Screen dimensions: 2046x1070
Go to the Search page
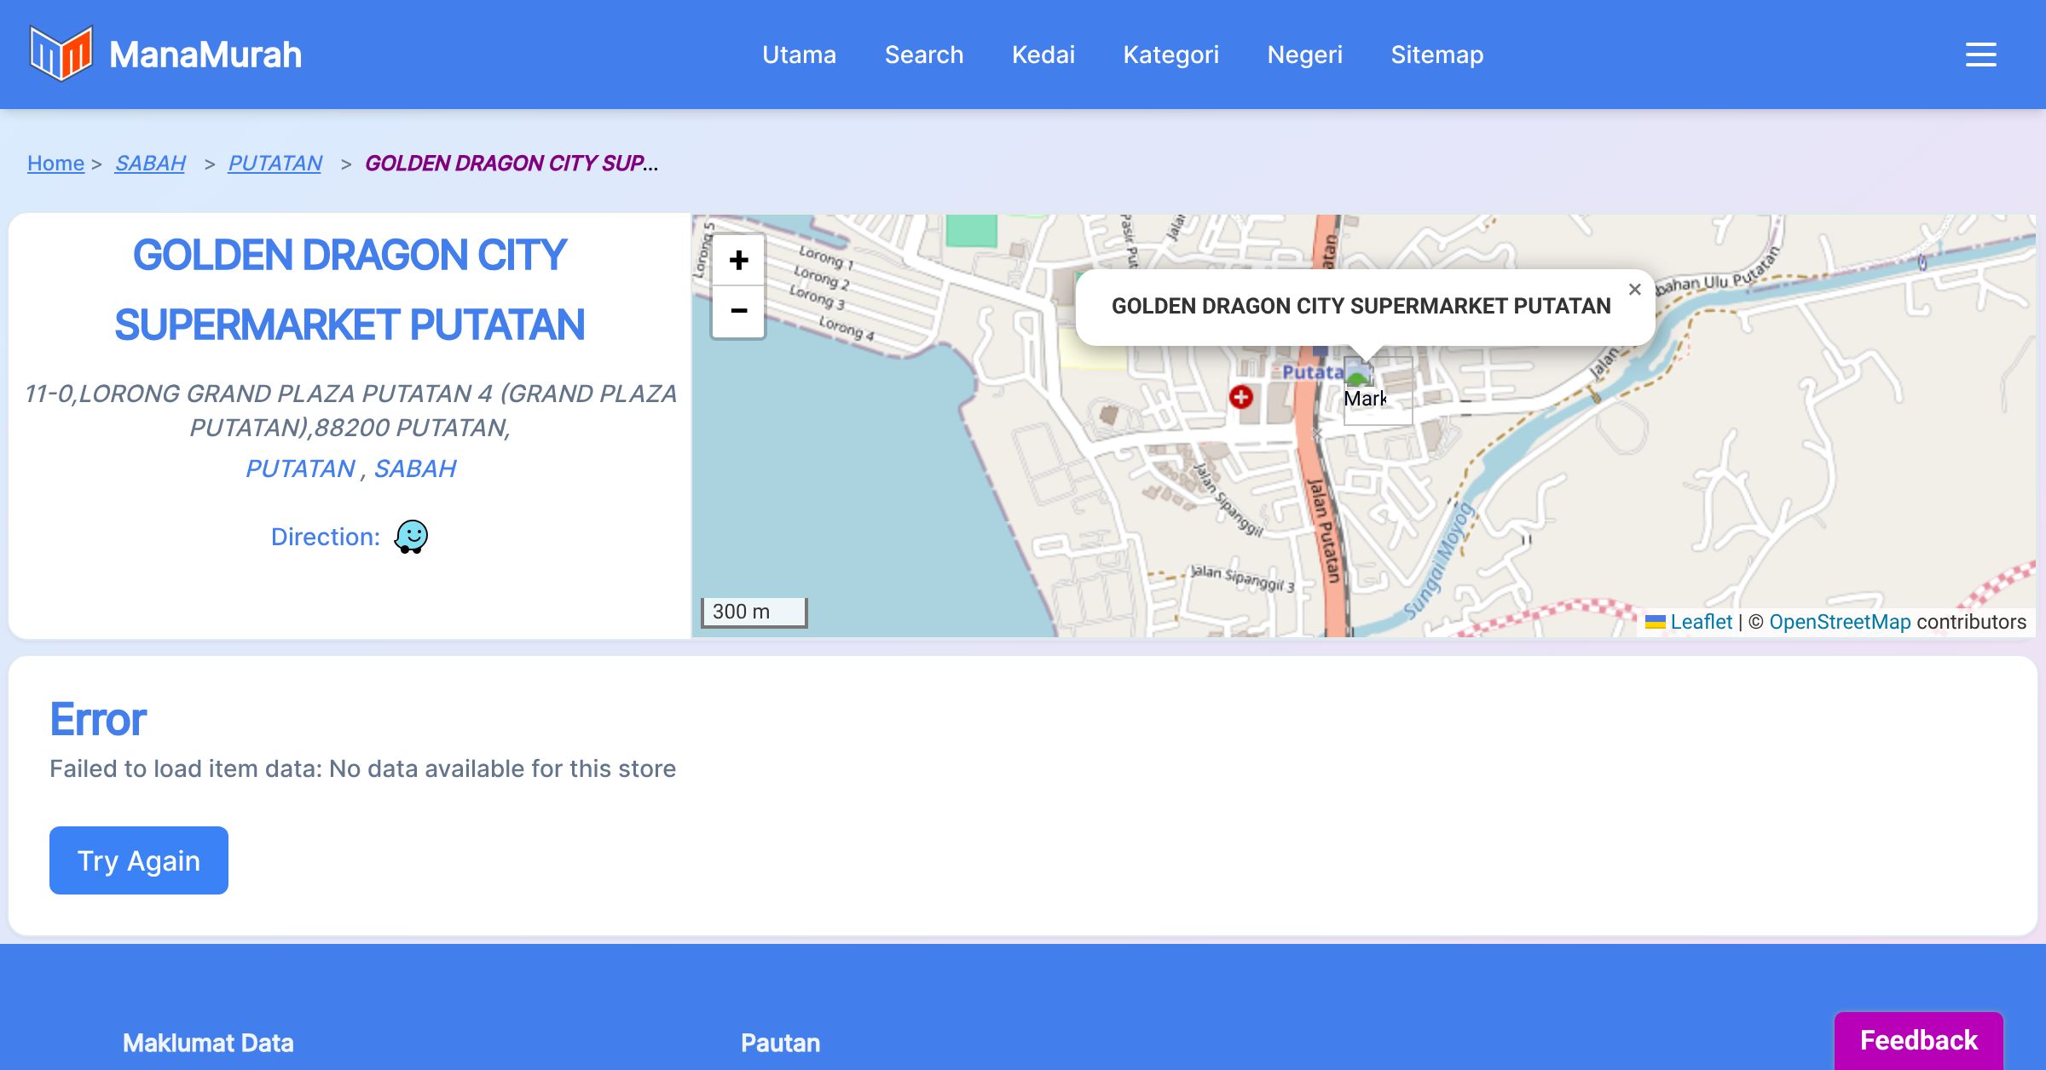click(923, 55)
